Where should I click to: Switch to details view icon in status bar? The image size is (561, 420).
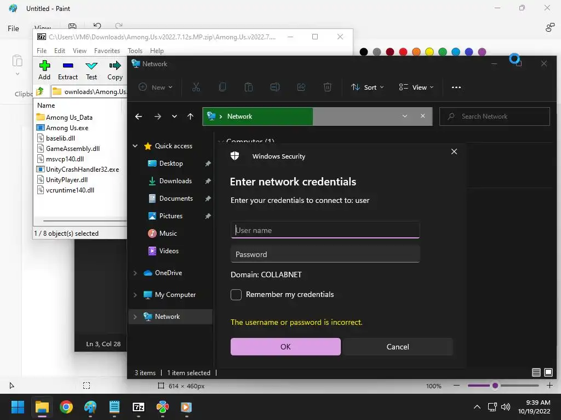[x=536, y=372]
